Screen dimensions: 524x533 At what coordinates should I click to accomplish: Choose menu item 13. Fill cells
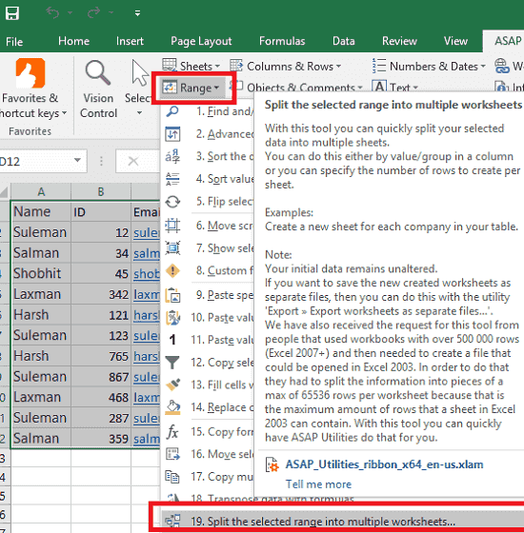point(208,385)
